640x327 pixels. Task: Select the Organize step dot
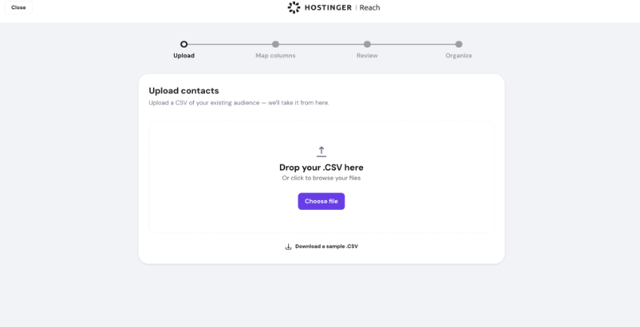[458, 44]
